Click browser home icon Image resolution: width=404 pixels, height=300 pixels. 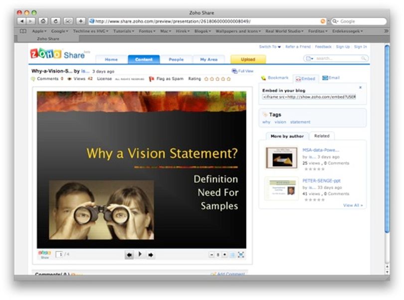pos(43,21)
